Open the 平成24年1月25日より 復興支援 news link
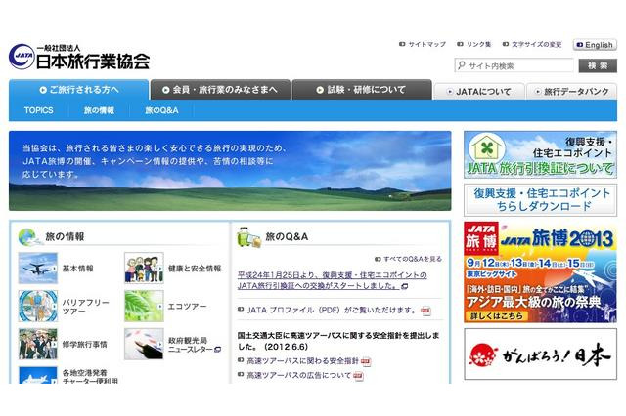This screenshot has width=626, height=416. (x=333, y=280)
